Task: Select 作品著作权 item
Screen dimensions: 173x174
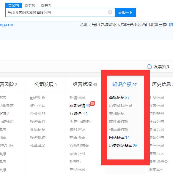Action: (119, 130)
